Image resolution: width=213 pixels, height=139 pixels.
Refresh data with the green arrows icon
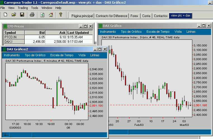[x=42, y=15]
